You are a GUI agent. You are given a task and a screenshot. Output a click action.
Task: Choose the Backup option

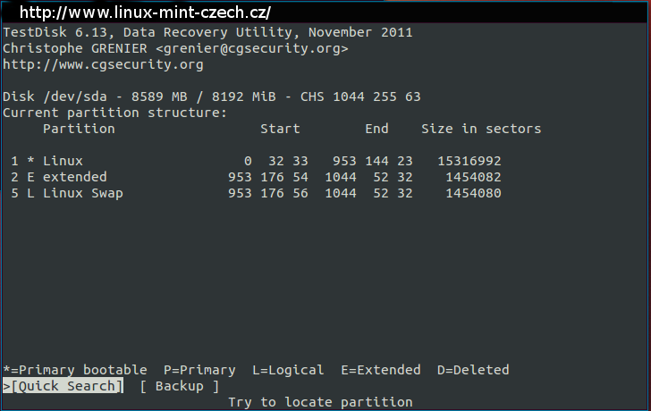click(x=180, y=386)
